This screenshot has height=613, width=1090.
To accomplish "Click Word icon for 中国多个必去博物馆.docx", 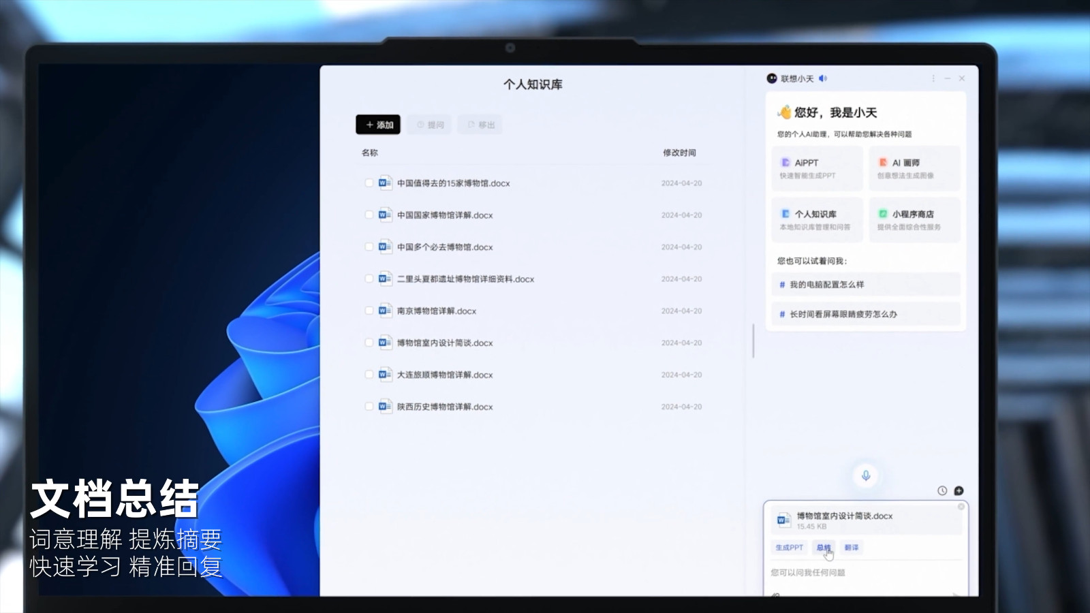I will (385, 247).
